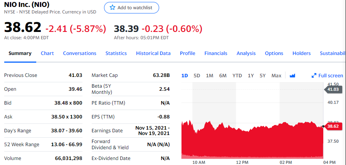The width and height of the screenshot is (346, 165).
Task: Open the Chart tab
Action: click(x=47, y=53)
